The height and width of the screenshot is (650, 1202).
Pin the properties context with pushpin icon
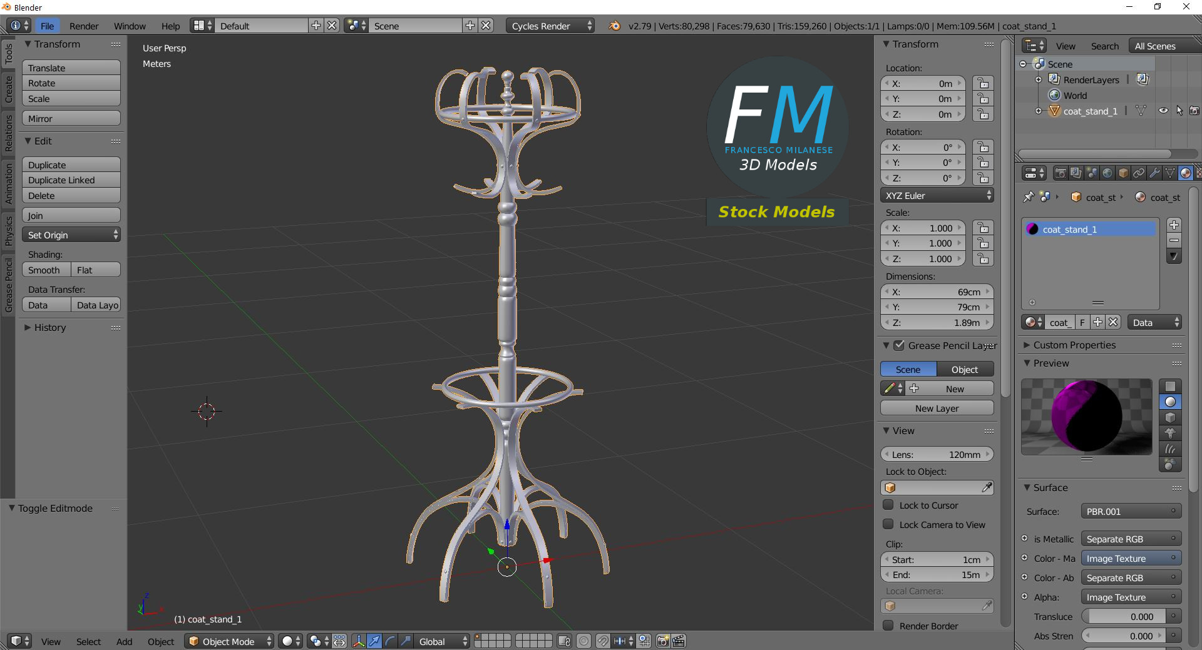(1029, 197)
